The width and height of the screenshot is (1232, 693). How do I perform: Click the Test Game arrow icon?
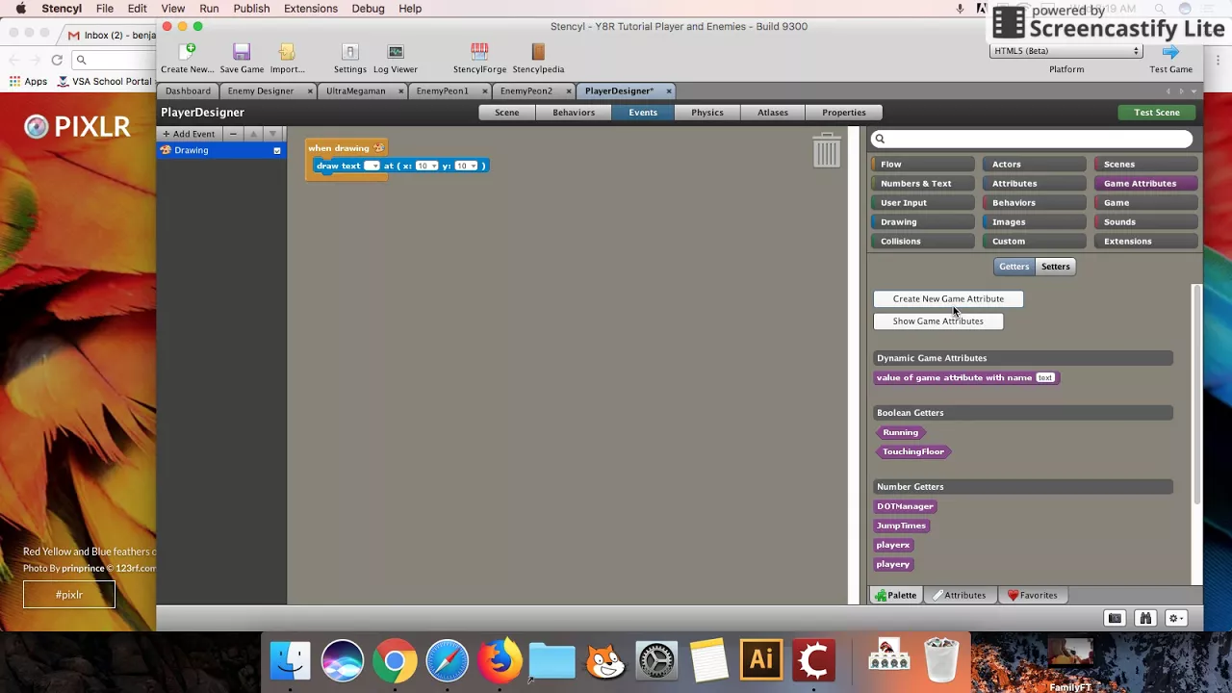point(1170,51)
